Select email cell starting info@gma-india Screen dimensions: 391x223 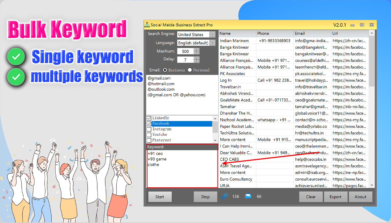coord(312,41)
